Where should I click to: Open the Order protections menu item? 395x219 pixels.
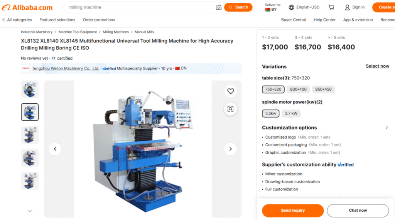pos(99,20)
